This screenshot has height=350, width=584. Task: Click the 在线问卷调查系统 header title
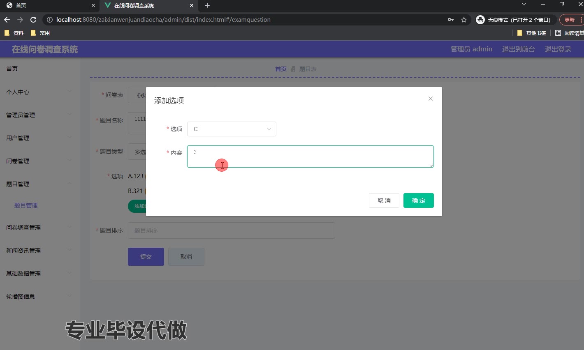[x=45, y=49]
